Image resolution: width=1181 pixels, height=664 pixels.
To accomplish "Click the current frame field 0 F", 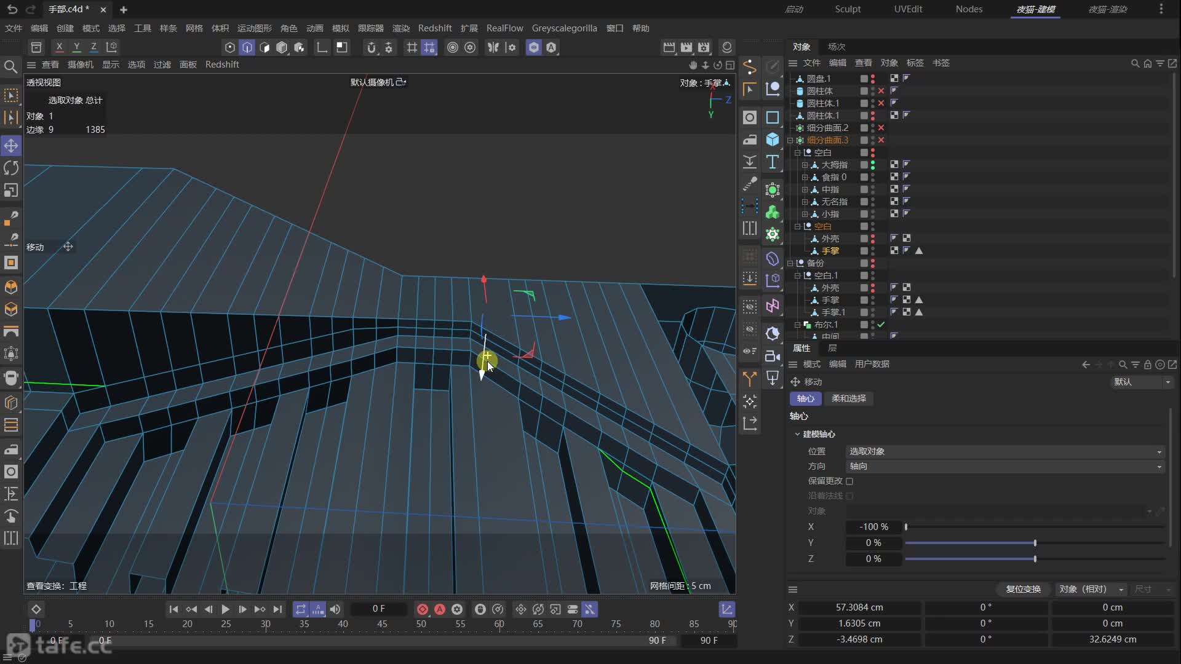I will (x=378, y=609).
